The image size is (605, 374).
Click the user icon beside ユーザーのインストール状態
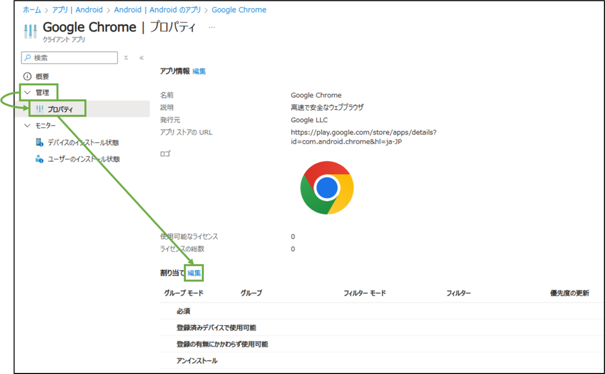pyautogui.click(x=40, y=159)
